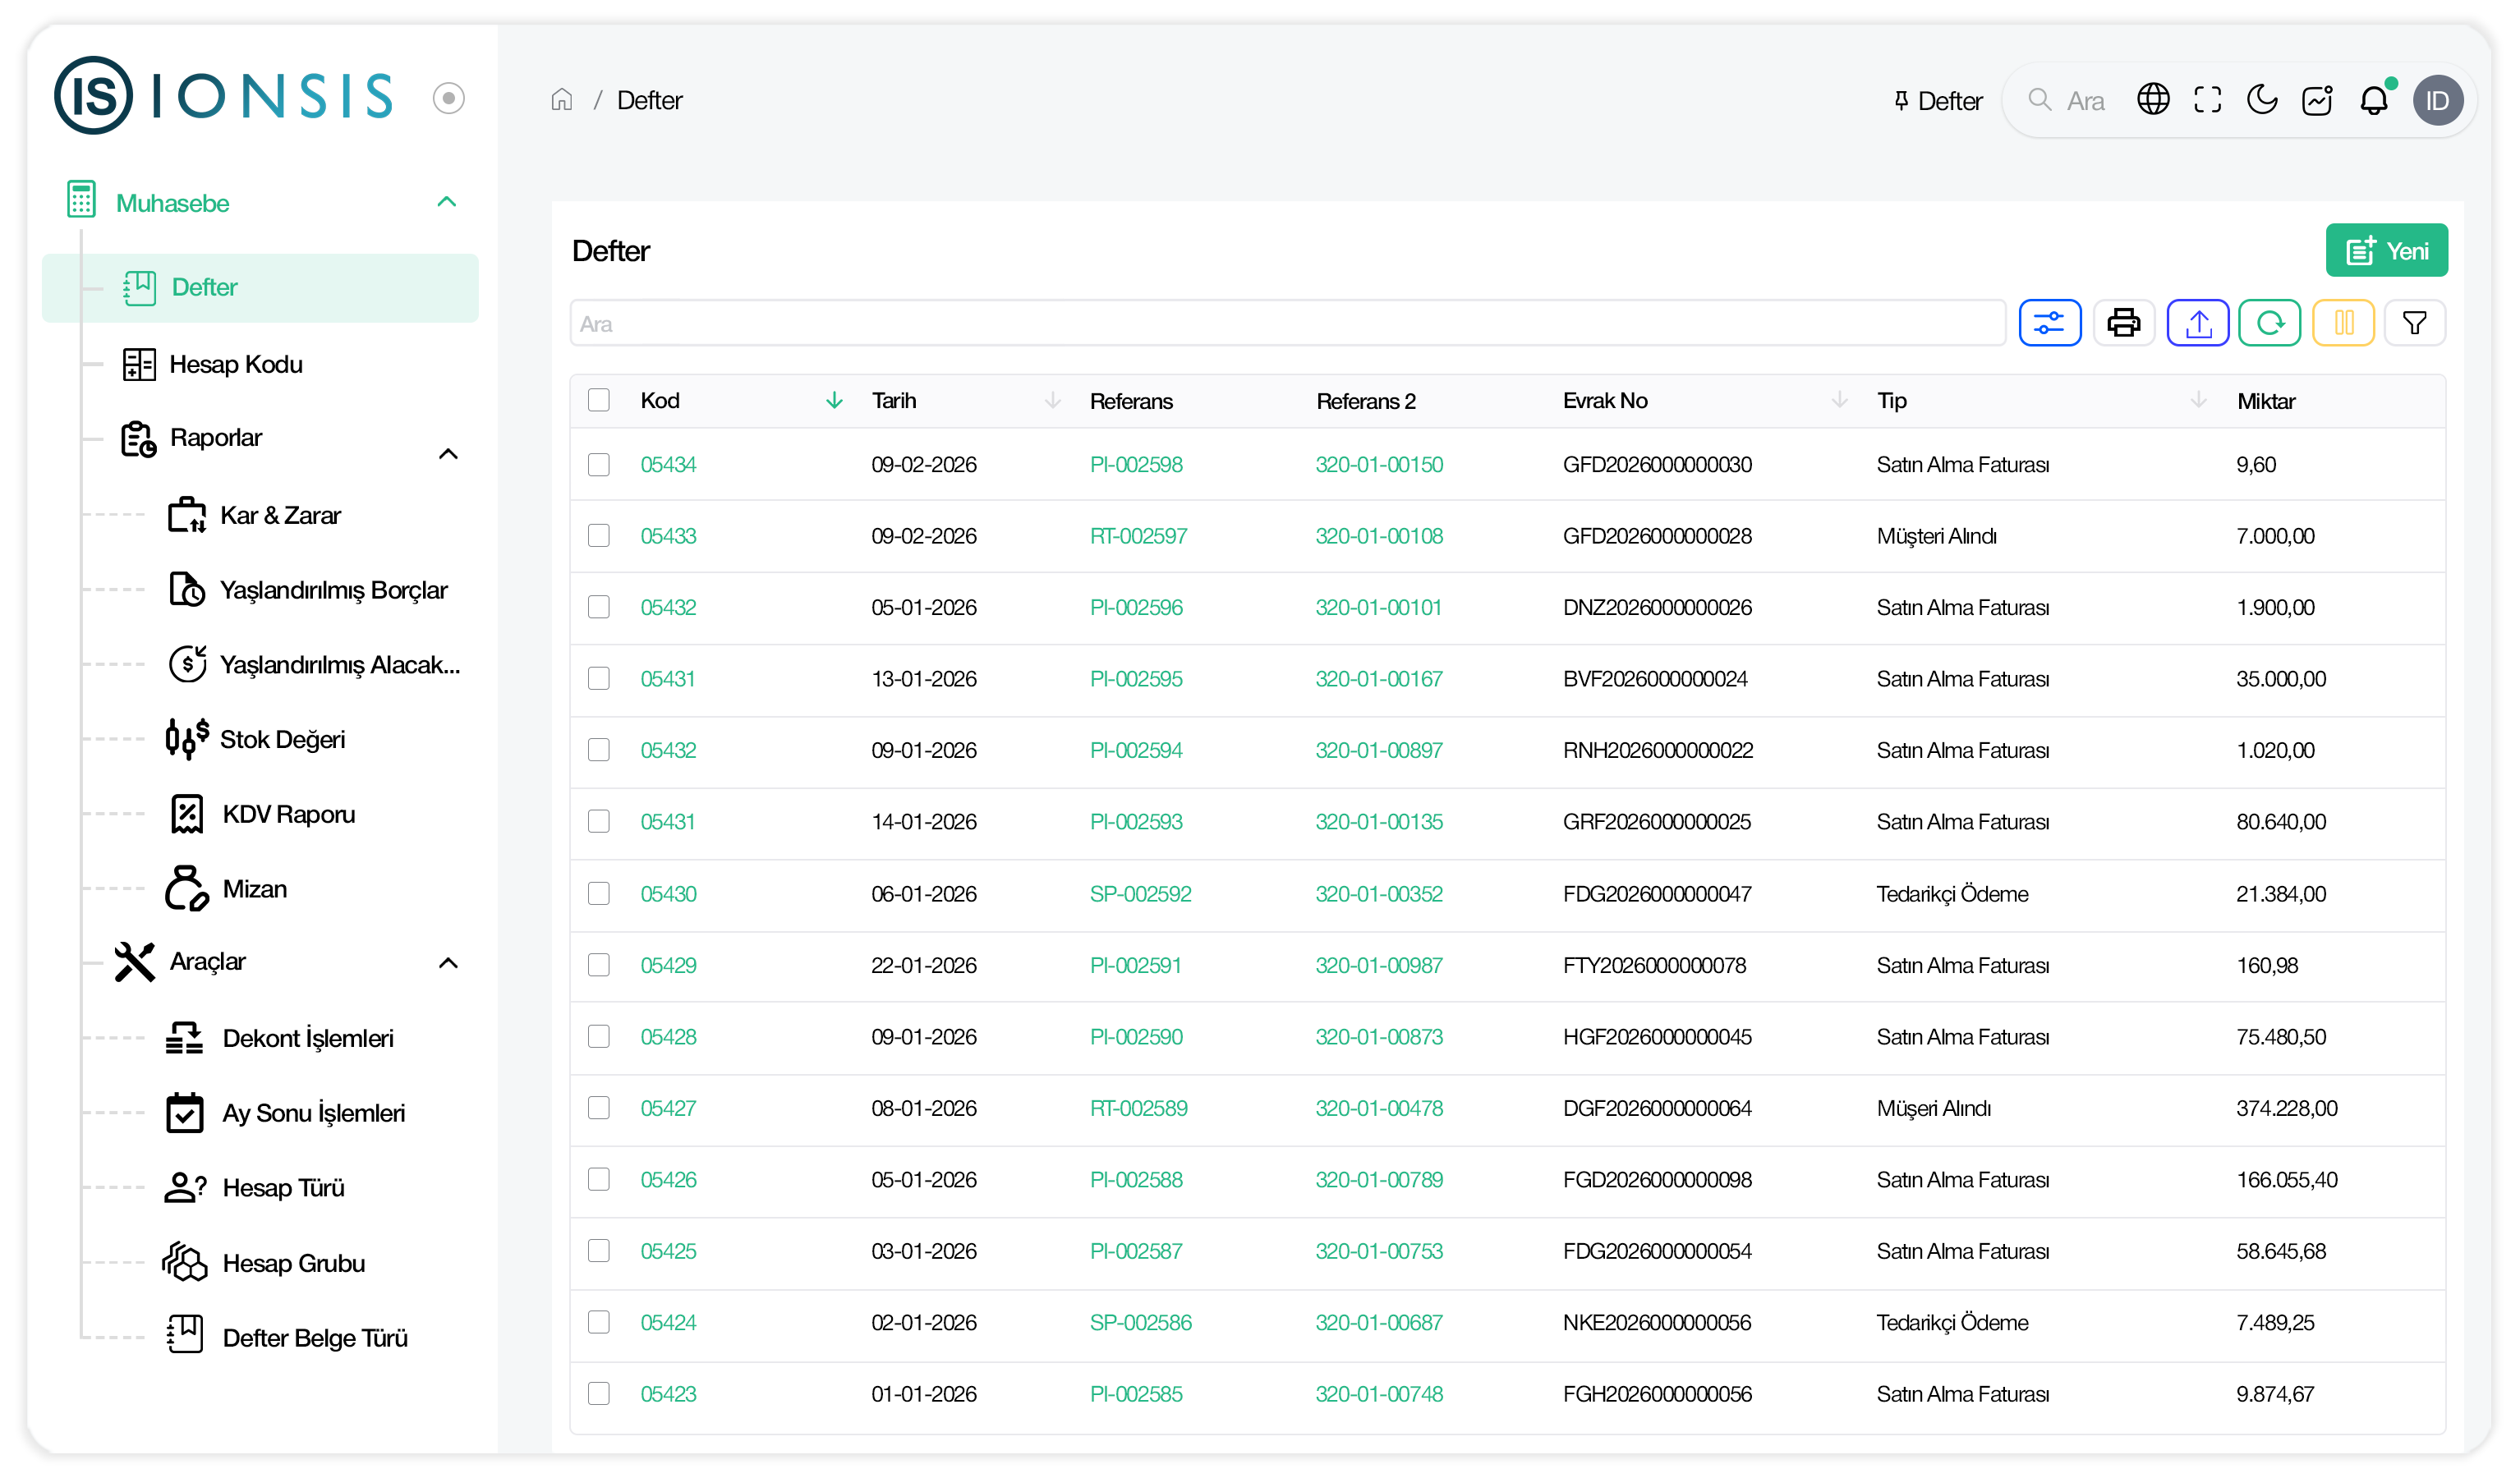Toggle the sidebar pin radio button near the logo
The height and width of the screenshot is (1478, 2520).
pyautogui.click(x=449, y=98)
